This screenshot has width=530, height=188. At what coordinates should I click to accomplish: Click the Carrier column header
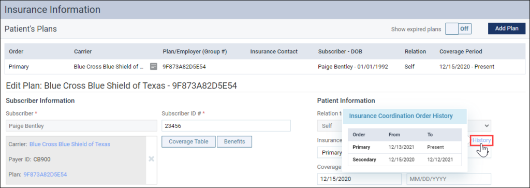point(83,52)
